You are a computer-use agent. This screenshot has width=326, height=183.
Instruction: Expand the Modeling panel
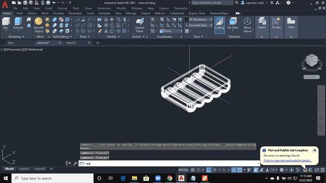16,37
